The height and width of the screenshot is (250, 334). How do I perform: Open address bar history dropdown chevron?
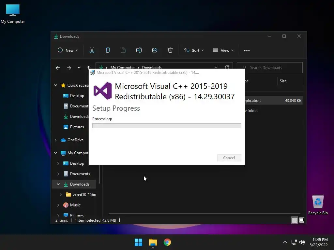coord(216,67)
